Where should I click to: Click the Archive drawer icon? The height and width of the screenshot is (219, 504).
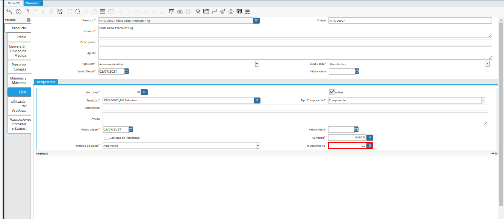coord(180,12)
